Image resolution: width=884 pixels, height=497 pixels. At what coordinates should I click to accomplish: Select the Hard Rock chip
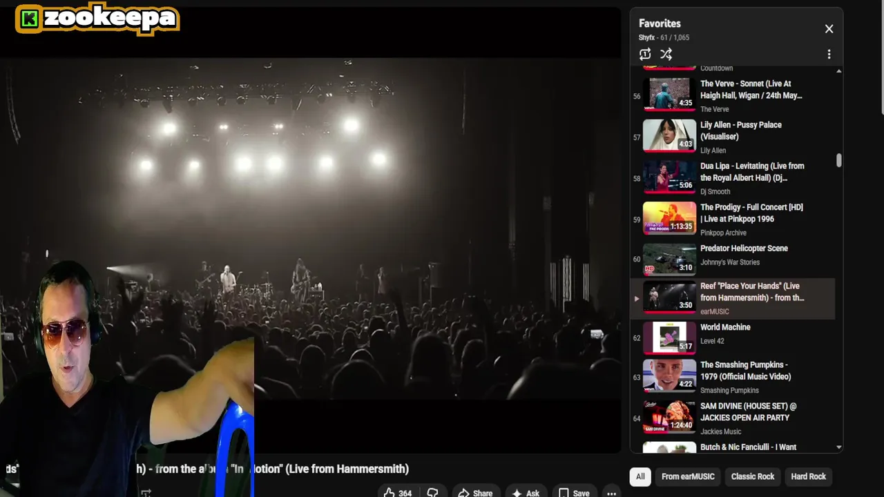point(808,476)
